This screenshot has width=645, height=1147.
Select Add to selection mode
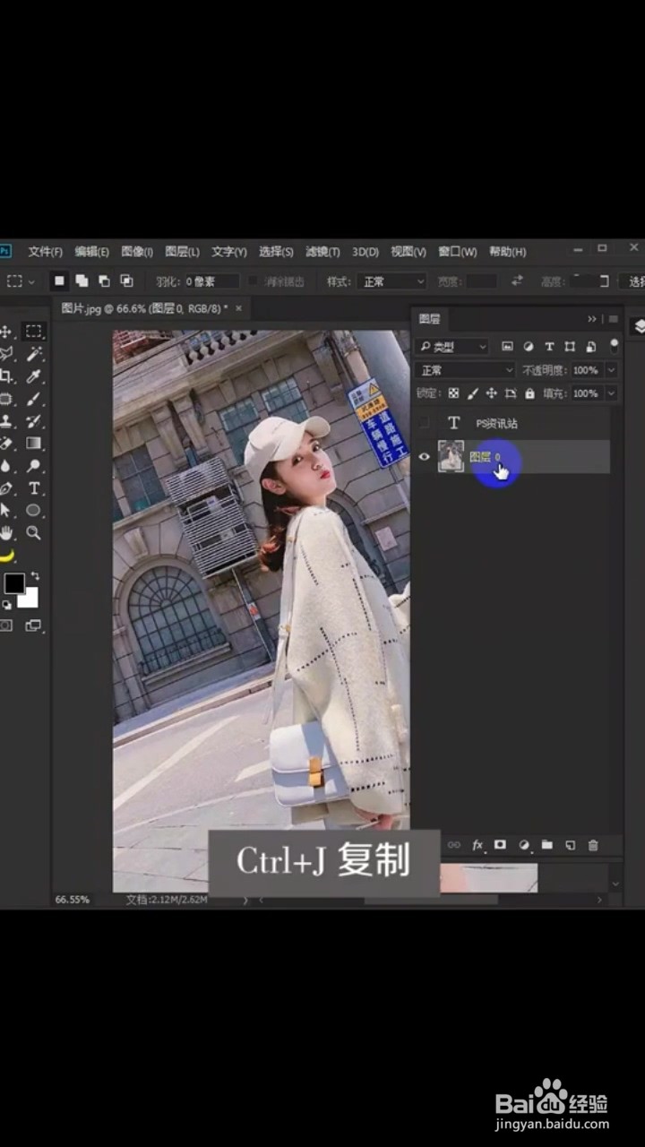pos(82,281)
